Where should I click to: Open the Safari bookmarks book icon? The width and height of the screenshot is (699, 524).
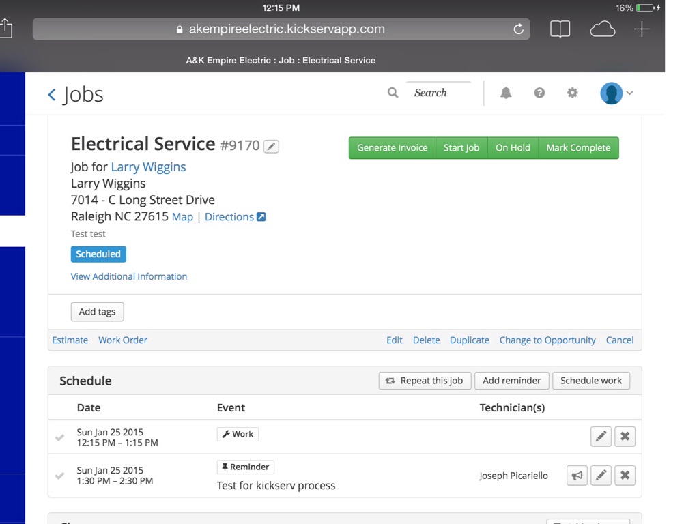pos(560,29)
